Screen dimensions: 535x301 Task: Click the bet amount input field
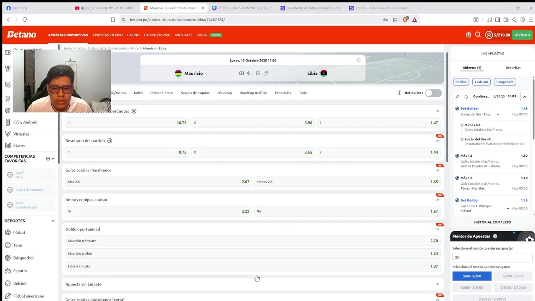[x=492, y=258]
